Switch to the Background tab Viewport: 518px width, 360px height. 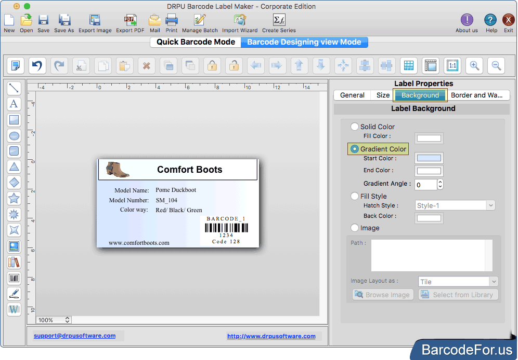tap(420, 95)
